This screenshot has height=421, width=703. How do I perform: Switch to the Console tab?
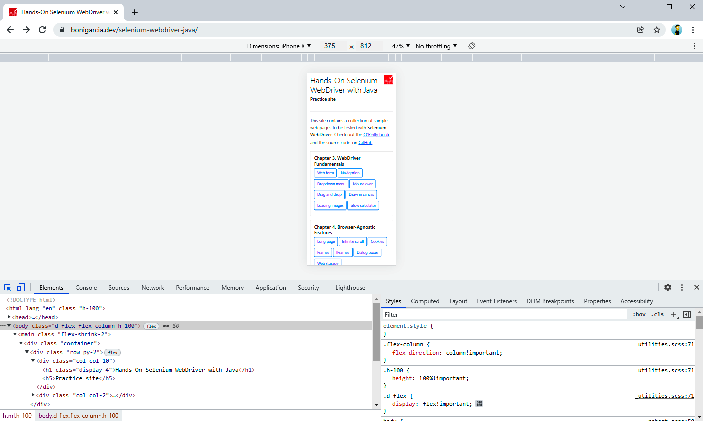86,288
